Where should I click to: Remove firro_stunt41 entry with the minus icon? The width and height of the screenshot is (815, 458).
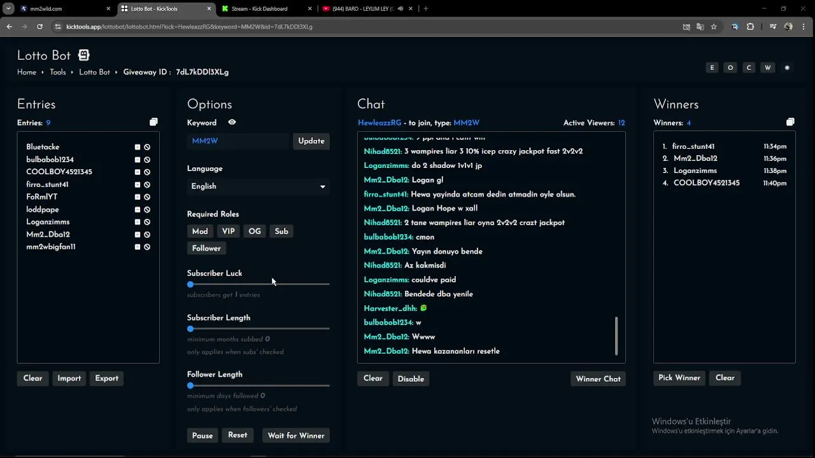point(138,184)
